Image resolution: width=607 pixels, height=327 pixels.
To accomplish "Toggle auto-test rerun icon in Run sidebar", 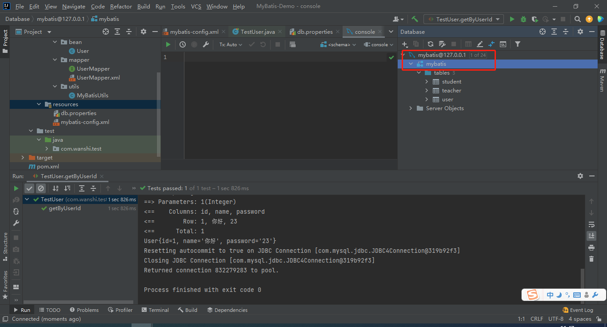I will (x=16, y=211).
